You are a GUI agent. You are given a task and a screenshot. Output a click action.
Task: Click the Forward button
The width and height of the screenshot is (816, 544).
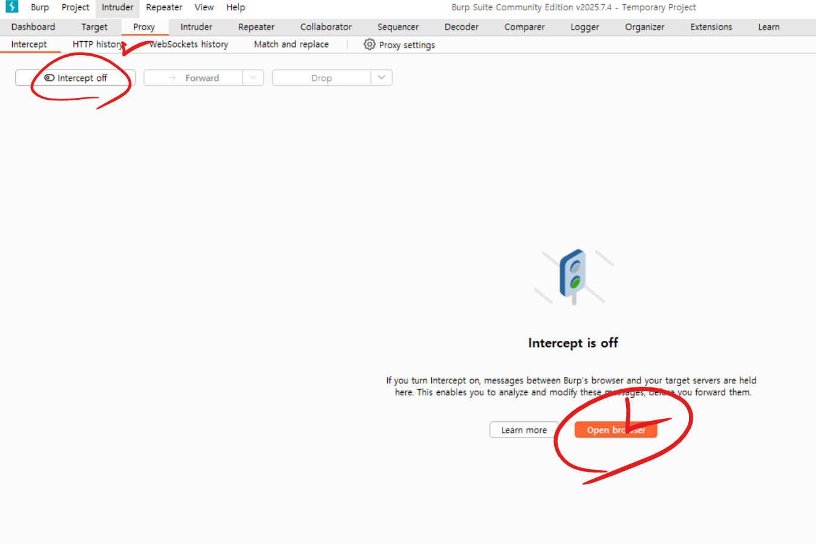(x=194, y=78)
